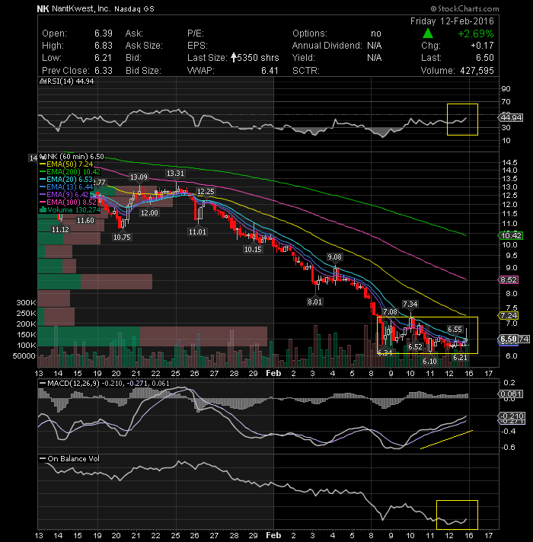Click the 300K volume axis label

26,303
